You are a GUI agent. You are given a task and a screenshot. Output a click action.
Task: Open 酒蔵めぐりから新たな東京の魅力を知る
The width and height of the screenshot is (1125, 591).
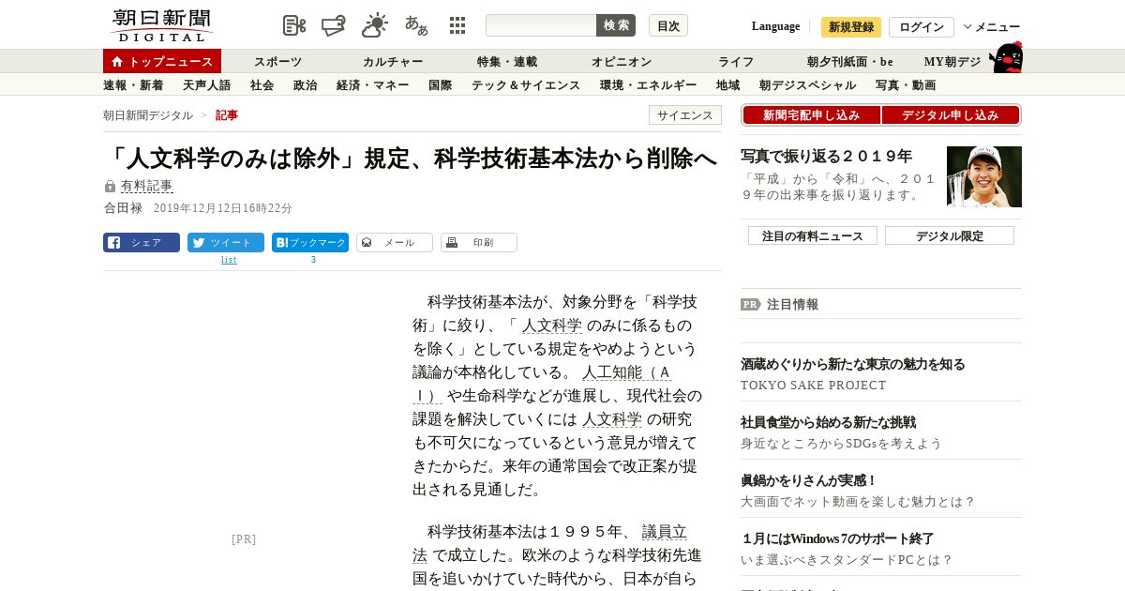[x=853, y=364]
